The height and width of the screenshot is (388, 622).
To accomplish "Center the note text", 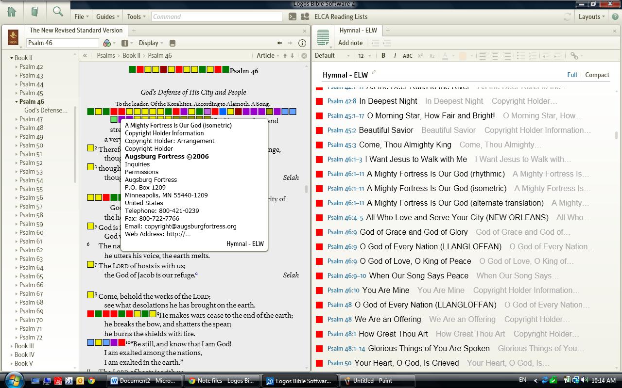I will coord(495,56).
